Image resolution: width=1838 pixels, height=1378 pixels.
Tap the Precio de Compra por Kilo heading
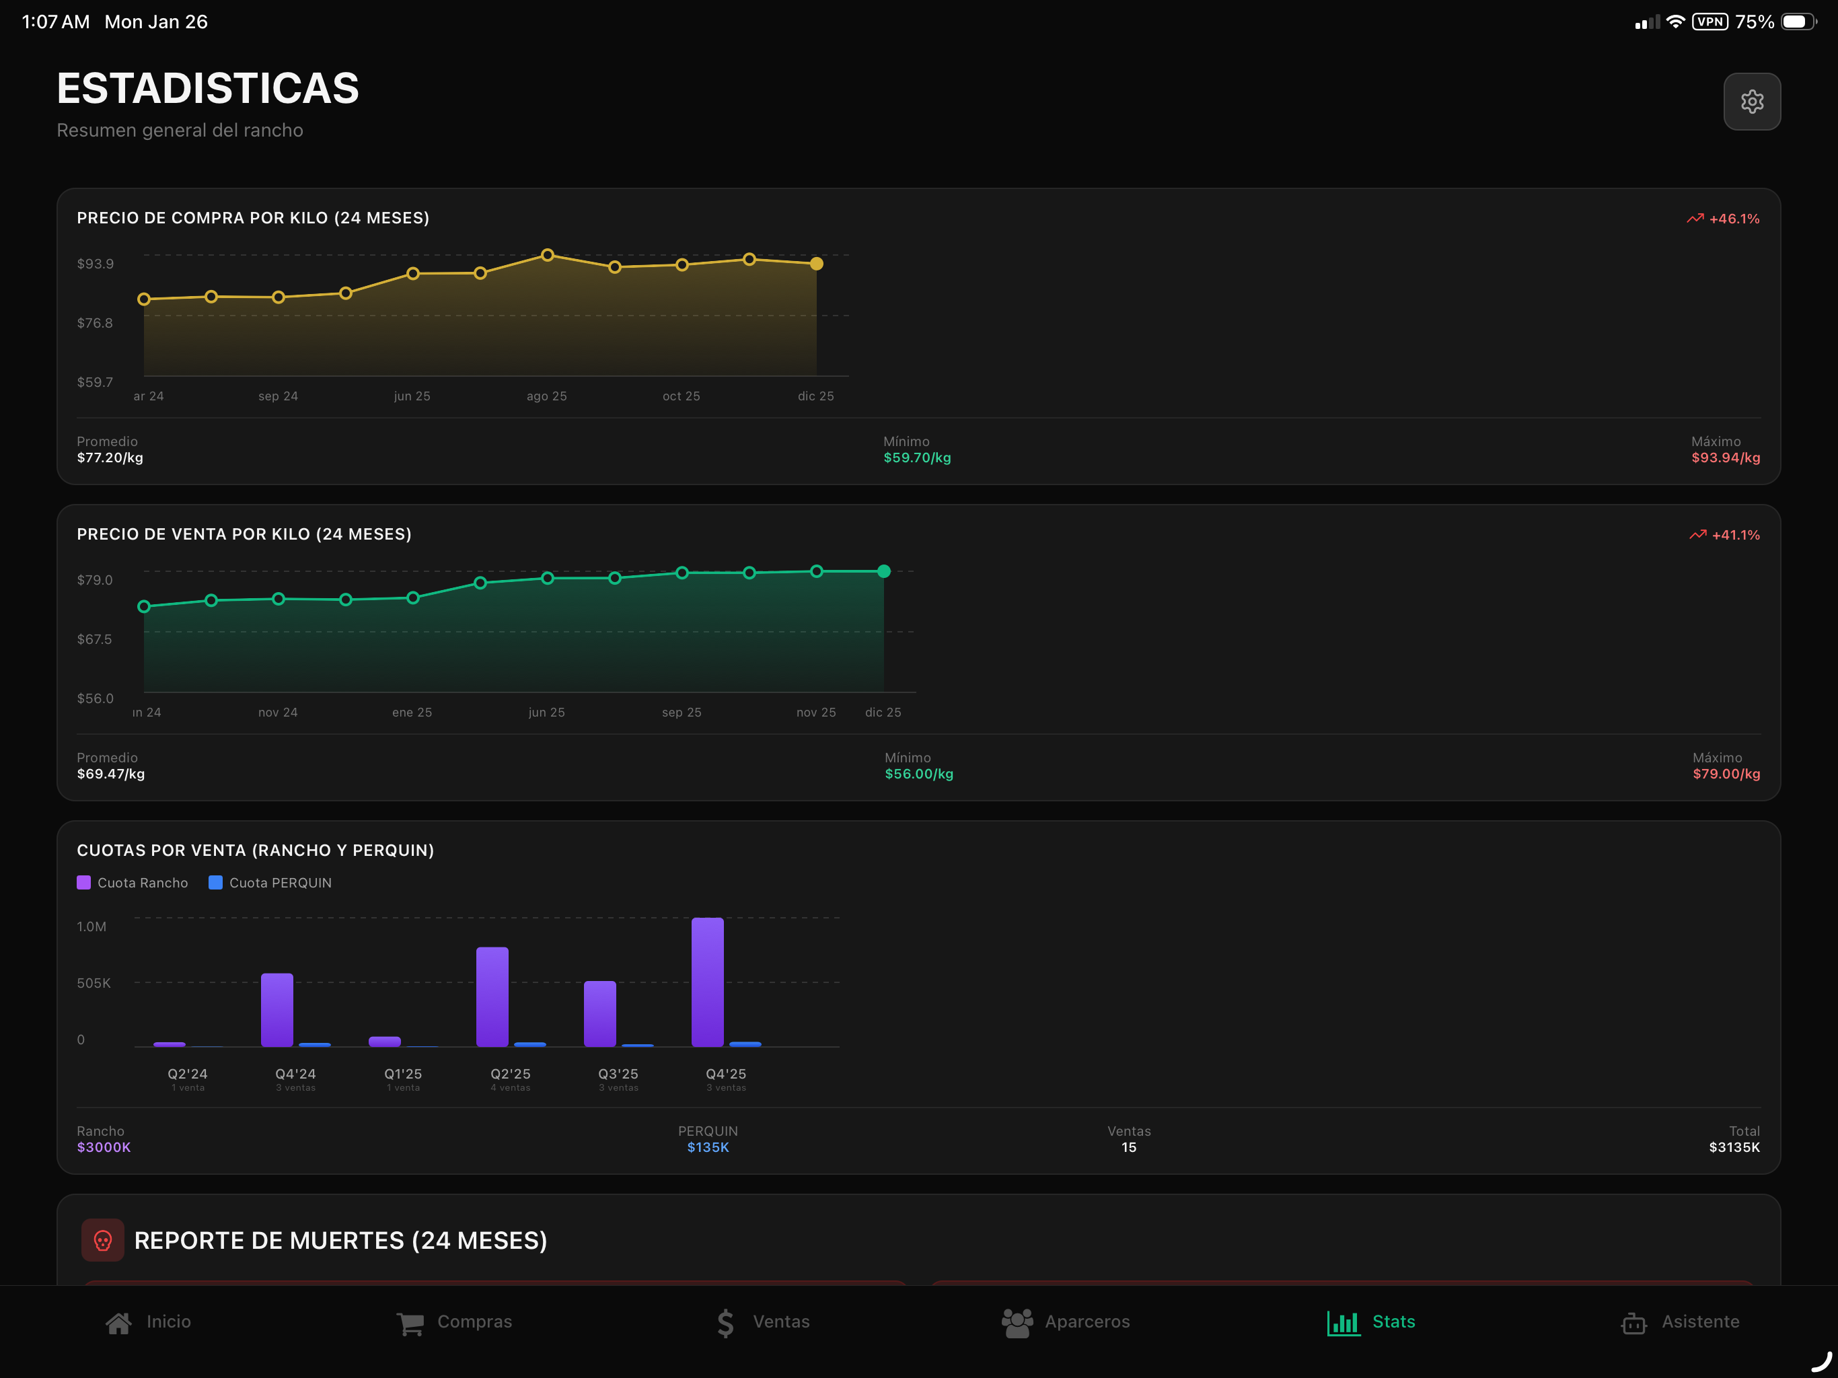[254, 218]
